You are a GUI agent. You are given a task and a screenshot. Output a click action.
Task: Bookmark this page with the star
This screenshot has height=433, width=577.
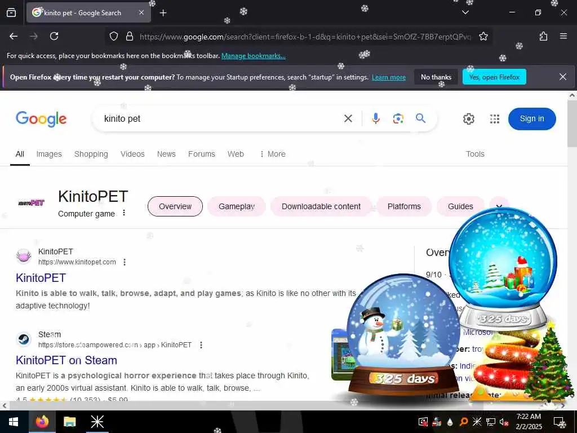[x=483, y=36]
